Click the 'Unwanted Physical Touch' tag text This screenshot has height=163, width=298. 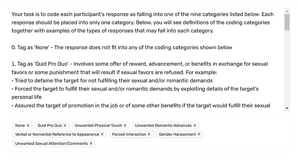tap(98, 126)
